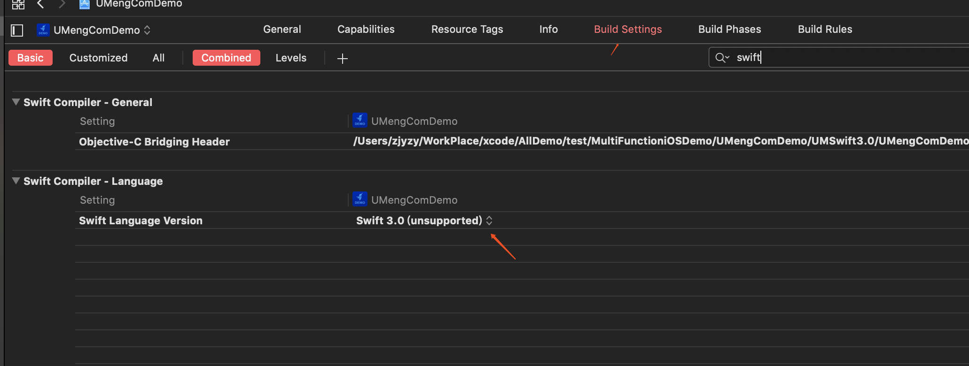Click UMengComDemo column header in Language section
Screen dimensions: 969x366
414,200
